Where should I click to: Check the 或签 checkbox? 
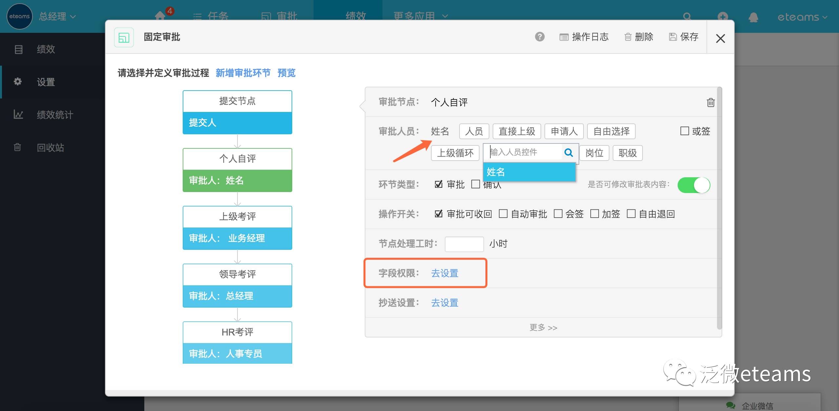coord(685,131)
